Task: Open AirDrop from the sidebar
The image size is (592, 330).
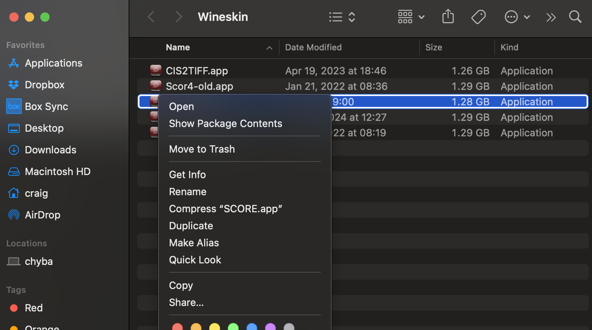Action: [x=42, y=215]
